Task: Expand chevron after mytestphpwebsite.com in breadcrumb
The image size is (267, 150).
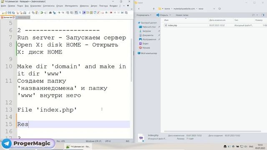Action: pyautogui.click(x=196, y=9)
